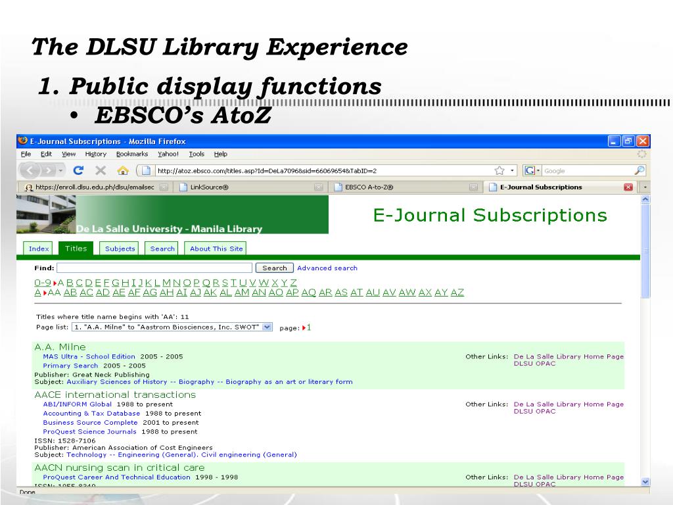Switch to the enroll.dlsu.edu.ph browser tab
Screen dimensions: 673x505
coord(95,187)
